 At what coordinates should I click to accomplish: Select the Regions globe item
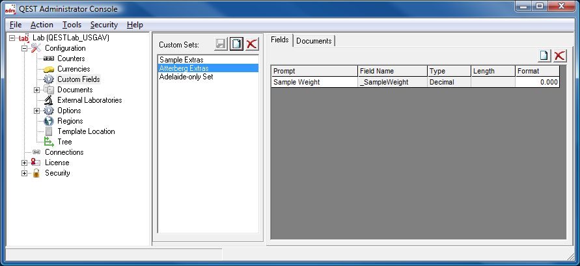coord(70,121)
